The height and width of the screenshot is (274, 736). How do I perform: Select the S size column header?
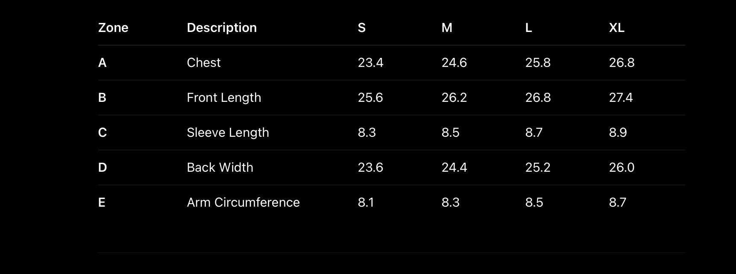click(x=361, y=28)
